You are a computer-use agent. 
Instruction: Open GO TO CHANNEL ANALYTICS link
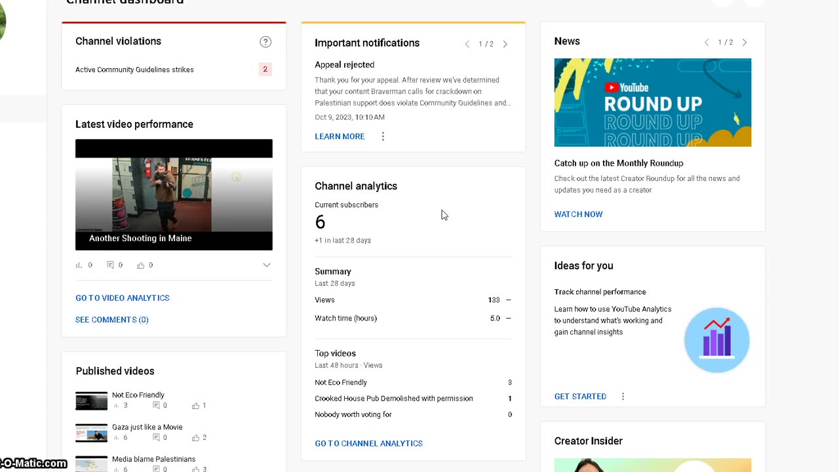click(368, 444)
